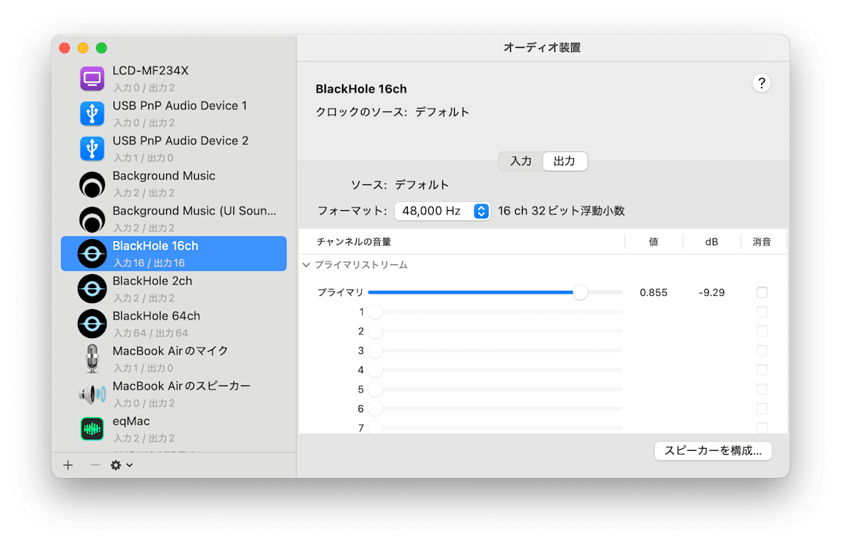Click the BlackHole 16ch device icon
Screen dimensions: 841x546
[x=92, y=254]
